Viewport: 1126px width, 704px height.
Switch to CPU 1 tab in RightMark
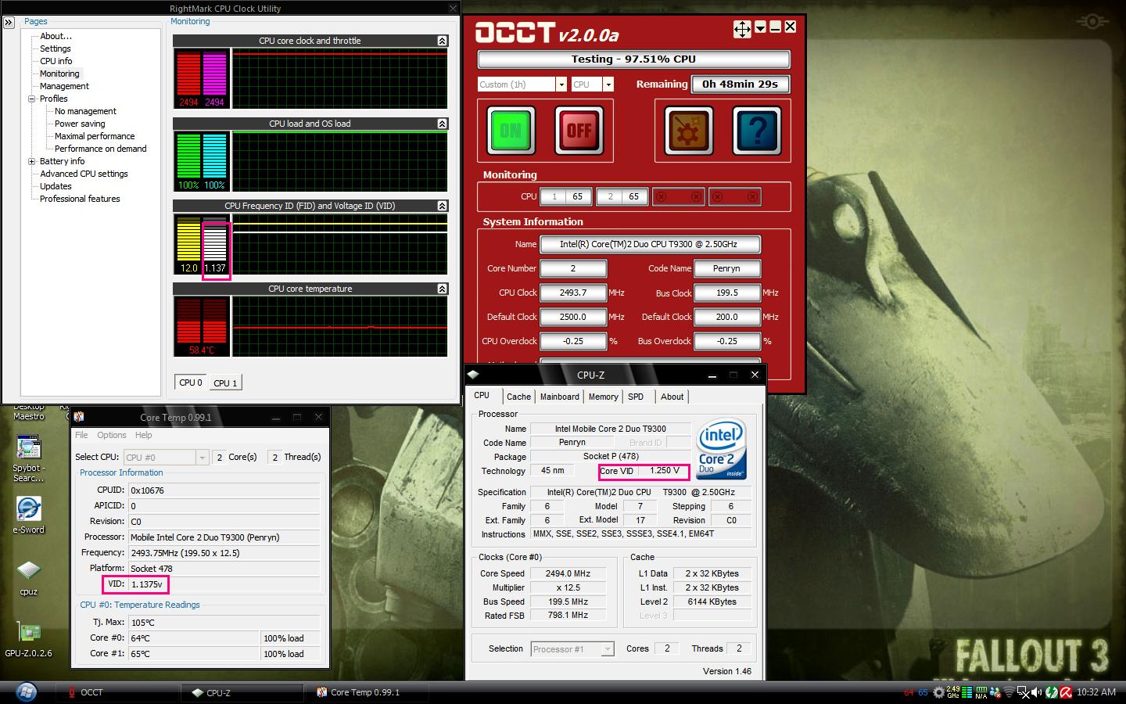click(225, 383)
